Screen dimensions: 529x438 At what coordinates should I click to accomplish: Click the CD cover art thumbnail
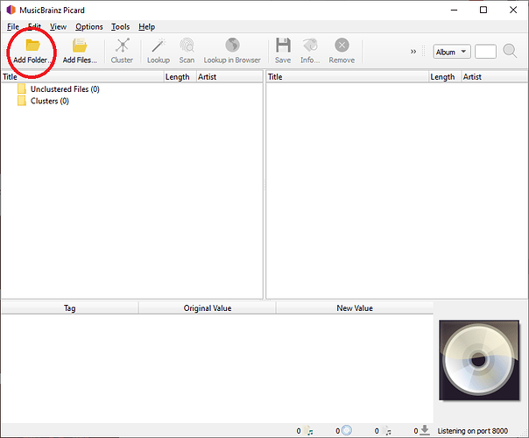[479, 360]
